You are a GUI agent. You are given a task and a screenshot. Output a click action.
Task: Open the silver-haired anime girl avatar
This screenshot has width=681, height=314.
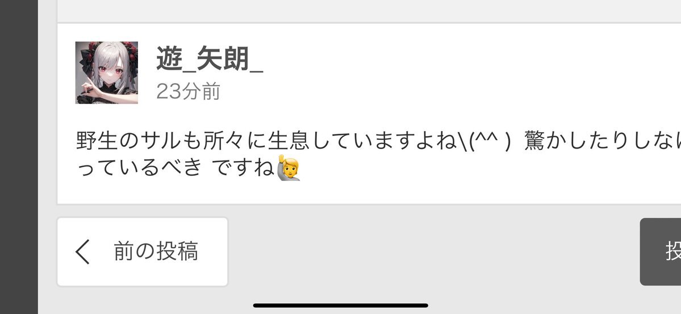pyautogui.click(x=106, y=73)
